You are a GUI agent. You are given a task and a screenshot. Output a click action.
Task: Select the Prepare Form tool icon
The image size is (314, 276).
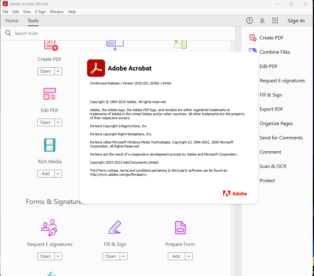pyautogui.click(x=180, y=228)
